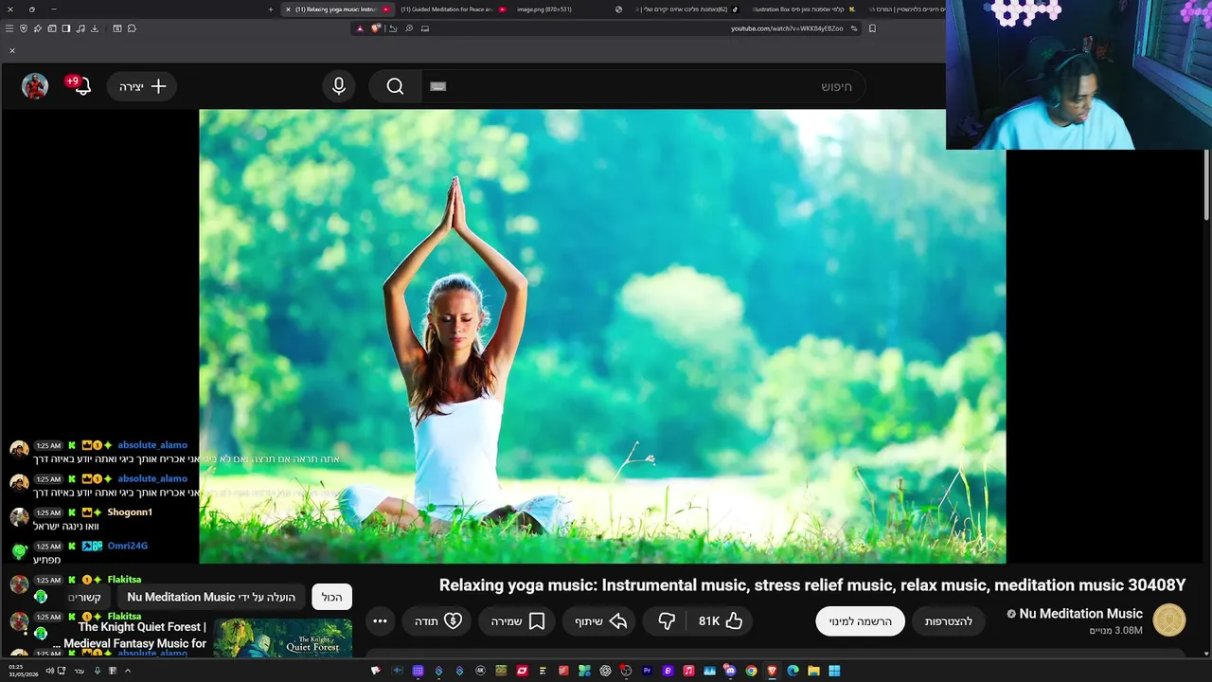Screen dimensions: 1212x682
Task: Open the notifications bell with +9 badge
Action: 80,86
